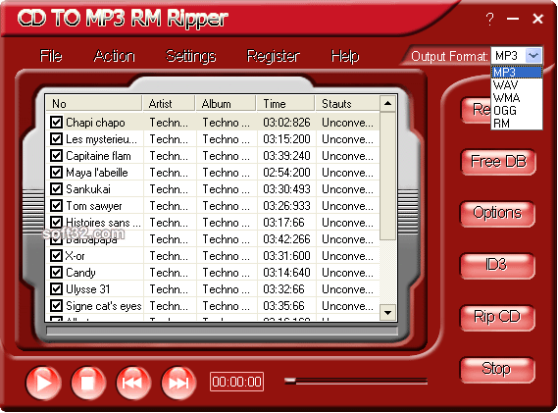Start ripping with Rip CD button
Image resolution: width=558 pixels, height=413 pixels.
497,317
